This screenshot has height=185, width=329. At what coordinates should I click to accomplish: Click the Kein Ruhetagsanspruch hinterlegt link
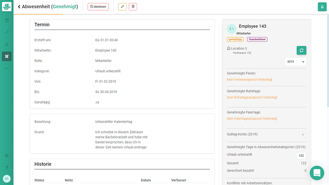pos(252,97)
